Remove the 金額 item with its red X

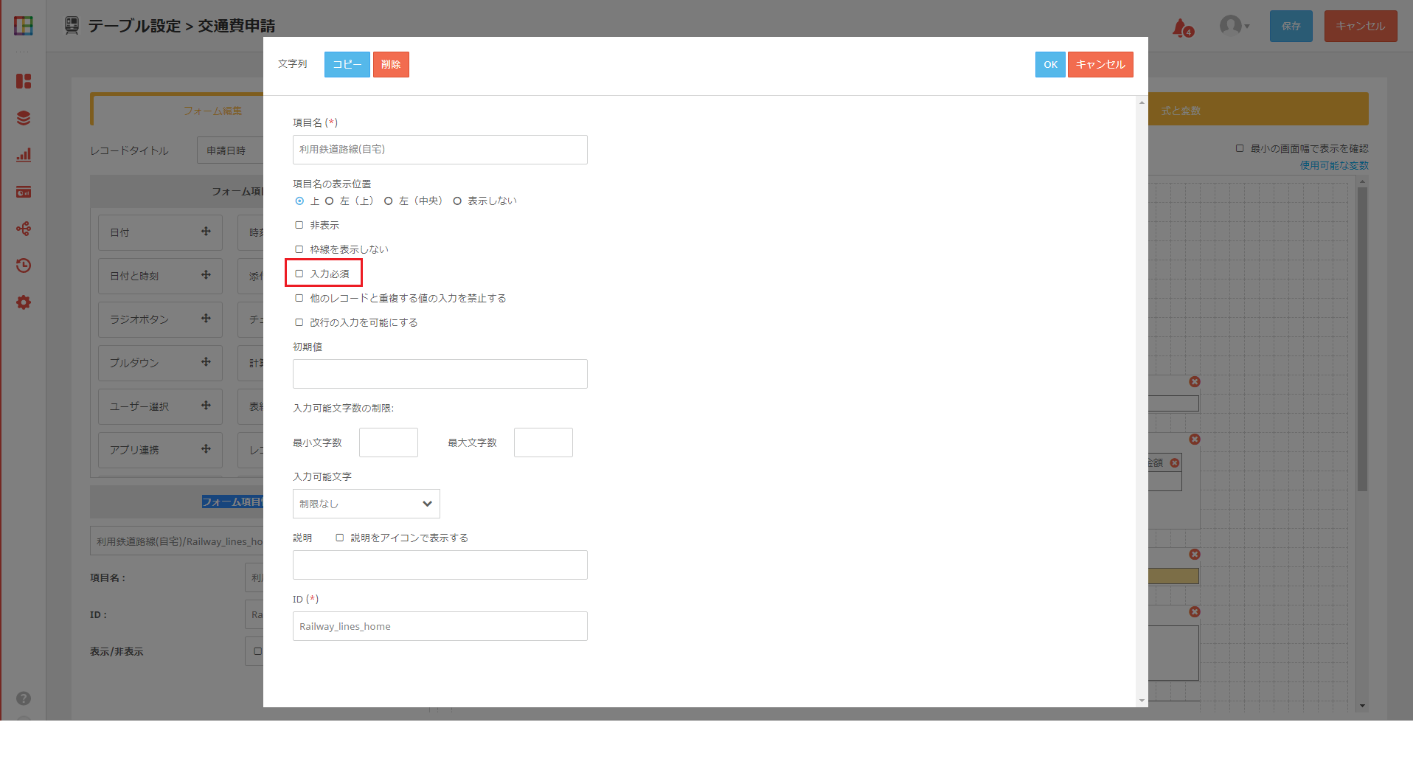pyautogui.click(x=1175, y=463)
